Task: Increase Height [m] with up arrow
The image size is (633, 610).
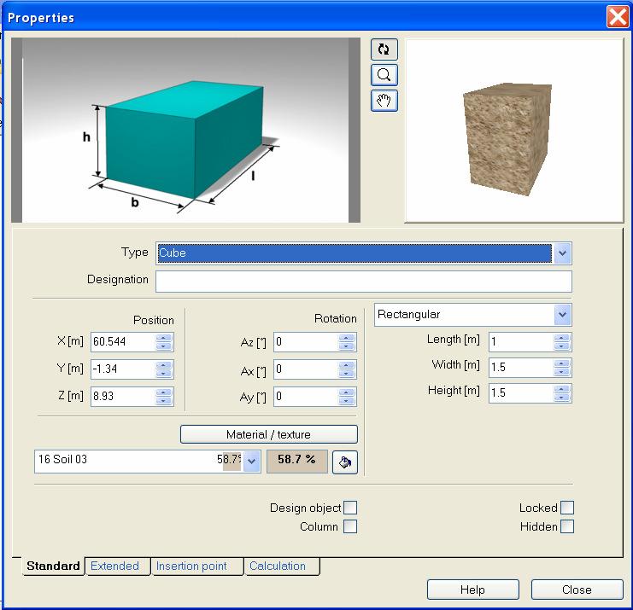Action: click(562, 389)
